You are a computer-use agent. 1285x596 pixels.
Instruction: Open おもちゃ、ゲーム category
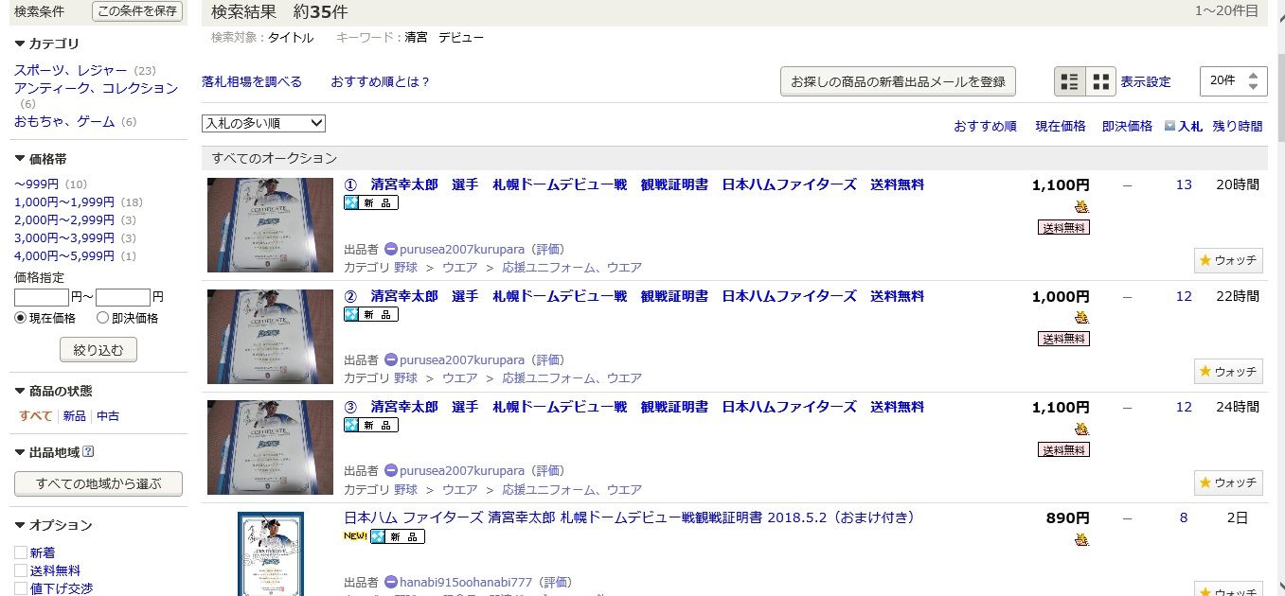[64, 121]
